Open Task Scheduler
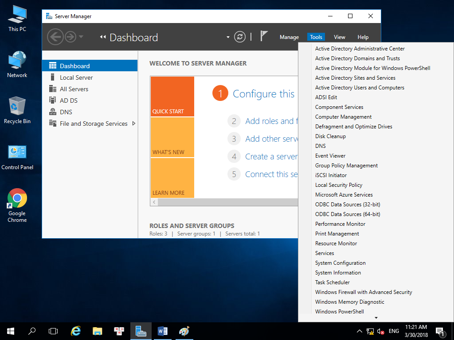This screenshot has width=454, height=340. pos(333,282)
